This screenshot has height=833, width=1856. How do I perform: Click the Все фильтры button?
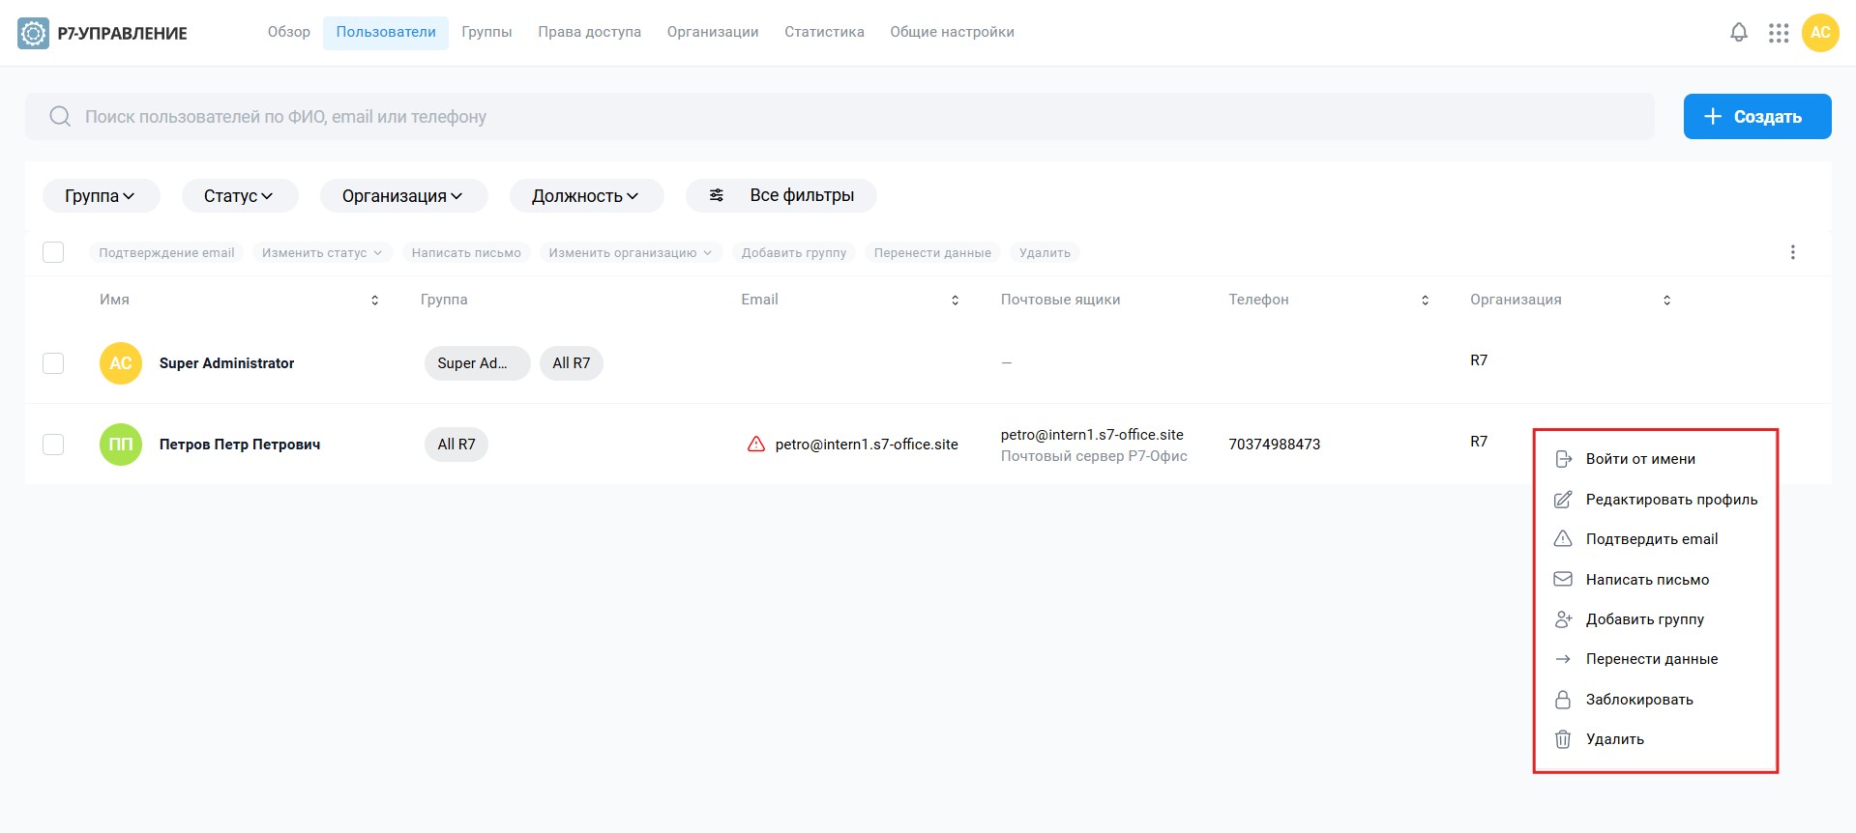(781, 196)
